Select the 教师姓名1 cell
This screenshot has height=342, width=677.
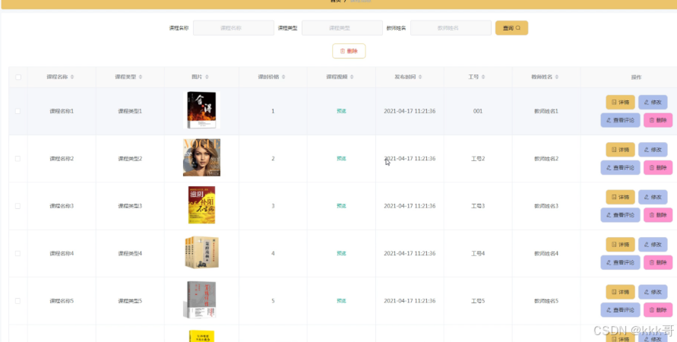coord(546,111)
